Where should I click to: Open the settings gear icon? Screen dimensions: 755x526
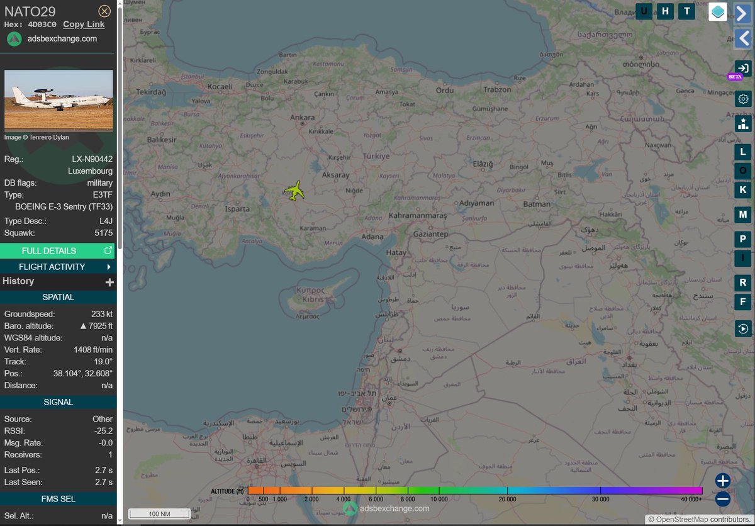(x=743, y=99)
